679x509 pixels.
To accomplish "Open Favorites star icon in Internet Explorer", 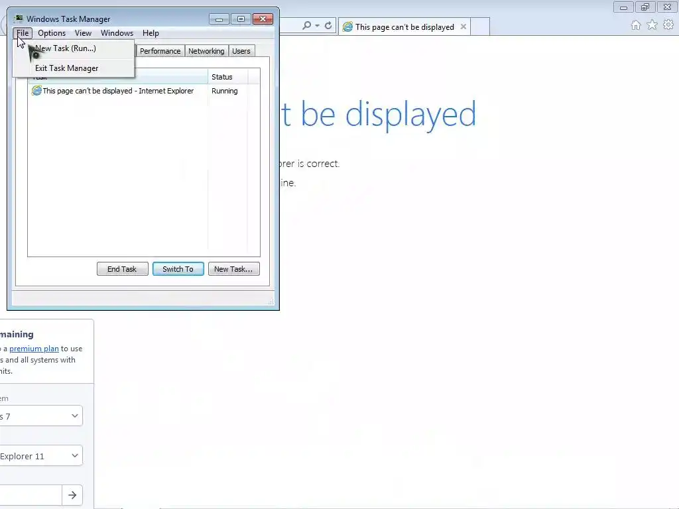I will pos(652,25).
